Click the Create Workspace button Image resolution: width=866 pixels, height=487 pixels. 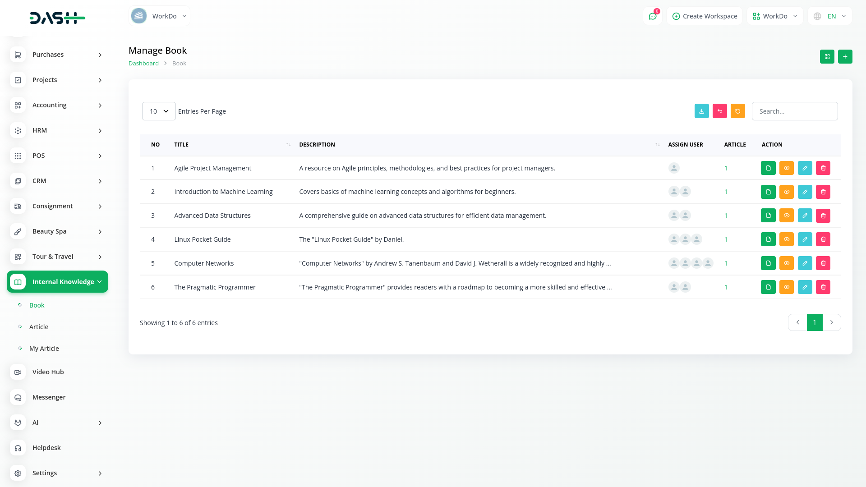pos(705,16)
